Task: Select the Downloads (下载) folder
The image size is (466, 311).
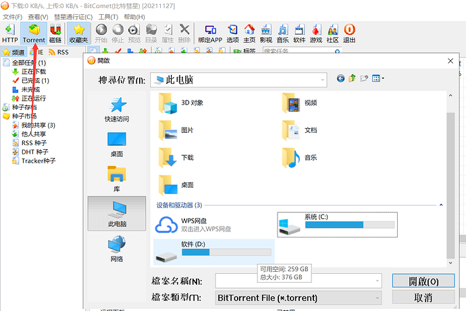Action: click(x=176, y=158)
